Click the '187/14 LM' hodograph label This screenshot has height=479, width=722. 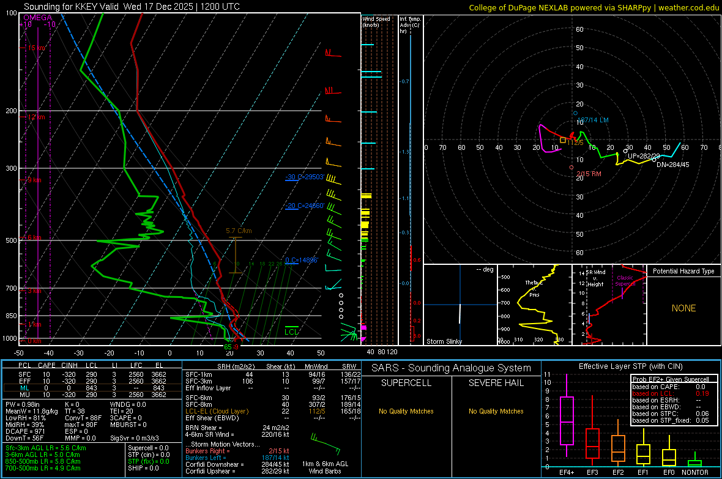[x=593, y=121]
